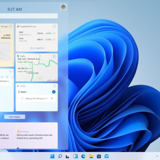Open the Windows Start menu
Image resolution: width=160 pixels, height=160 pixels.
[52, 156]
